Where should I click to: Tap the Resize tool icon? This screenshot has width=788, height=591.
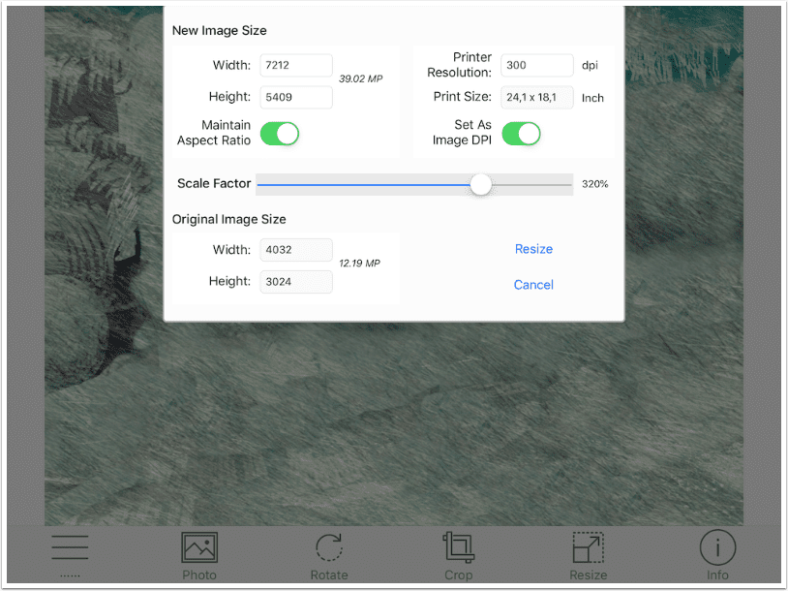tap(588, 548)
